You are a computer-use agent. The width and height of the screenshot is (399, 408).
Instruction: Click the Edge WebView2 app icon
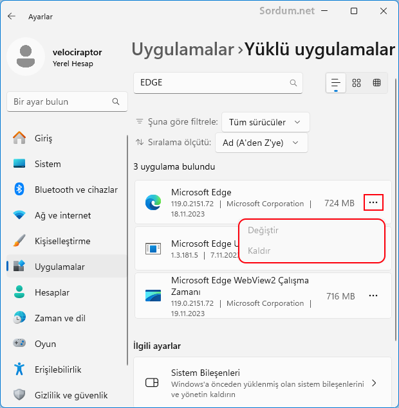pos(153,296)
